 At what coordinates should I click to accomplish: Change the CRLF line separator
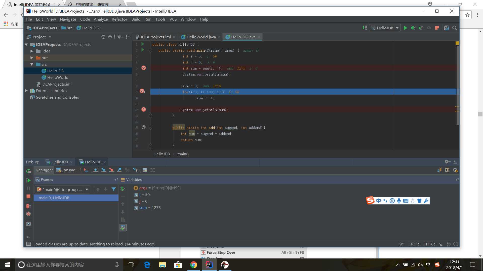pos(414,244)
